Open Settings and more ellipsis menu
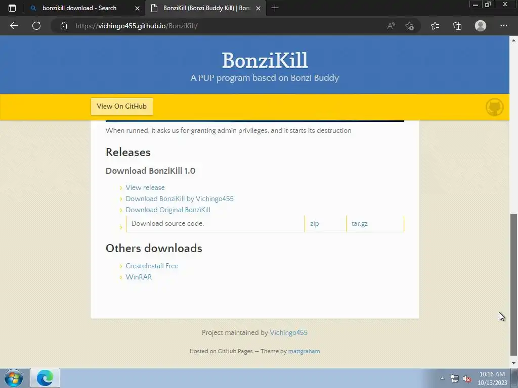Image resolution: width=518 pixels, height=388 pixels. 503,26
